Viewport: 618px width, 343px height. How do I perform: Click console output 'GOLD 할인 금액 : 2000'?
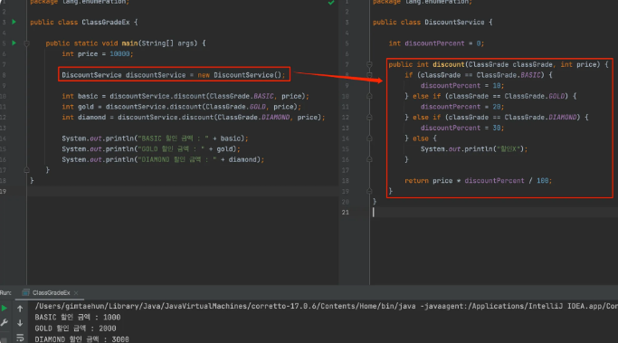point(75,329)
